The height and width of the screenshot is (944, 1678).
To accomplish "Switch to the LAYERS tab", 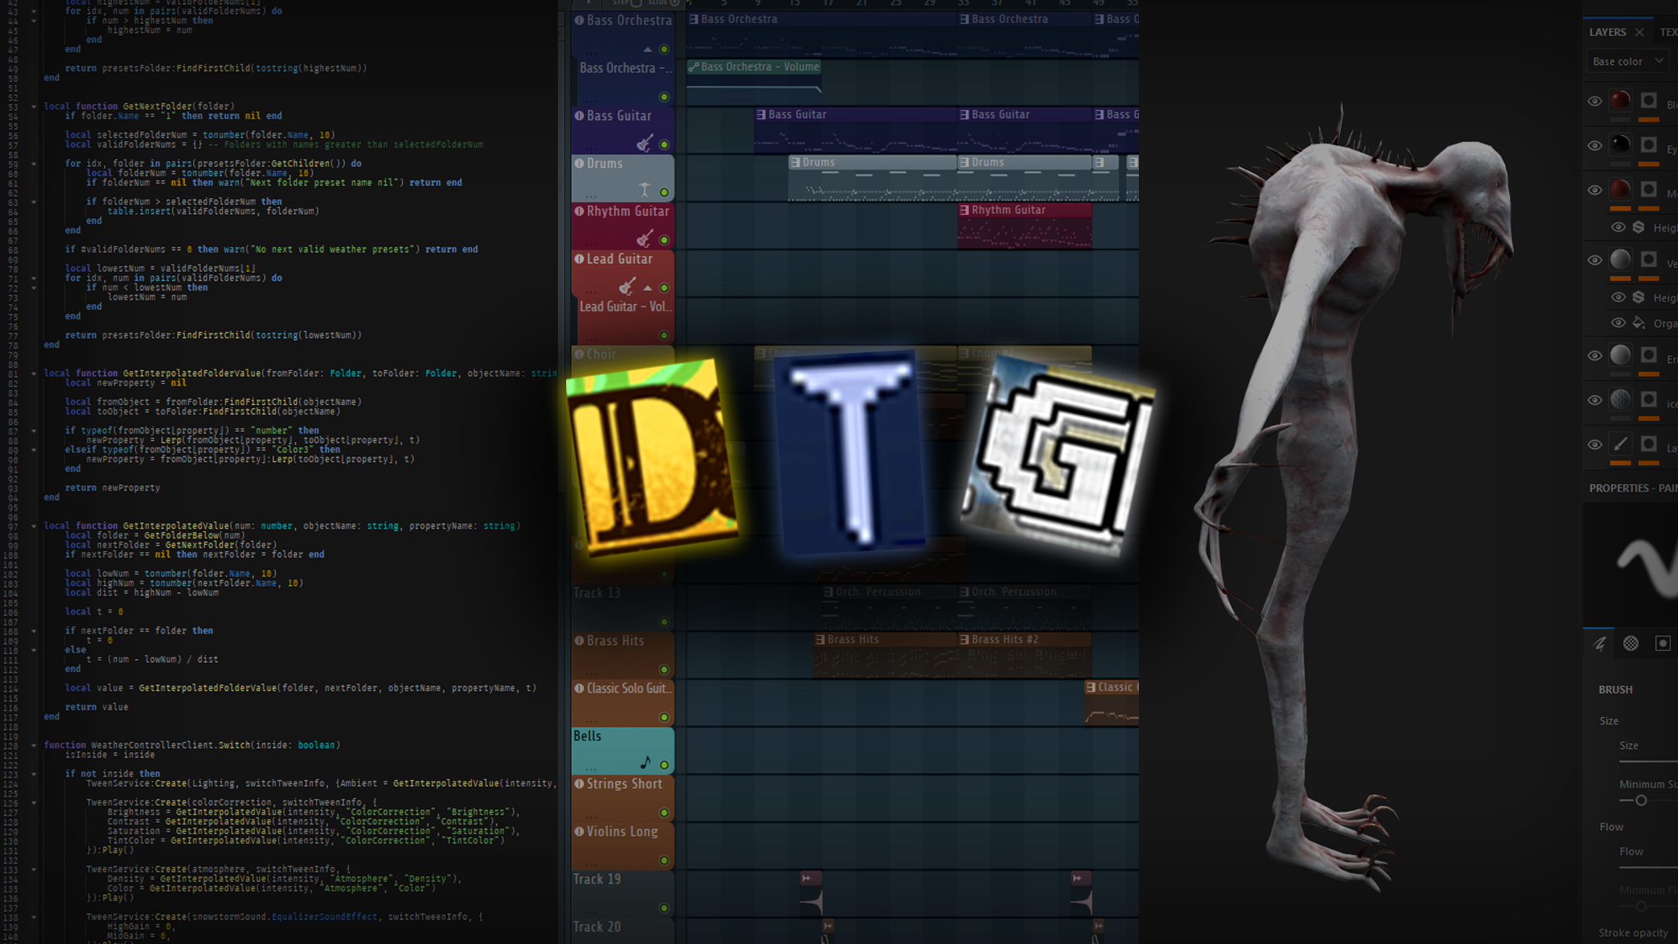I will click(1607, 32).
